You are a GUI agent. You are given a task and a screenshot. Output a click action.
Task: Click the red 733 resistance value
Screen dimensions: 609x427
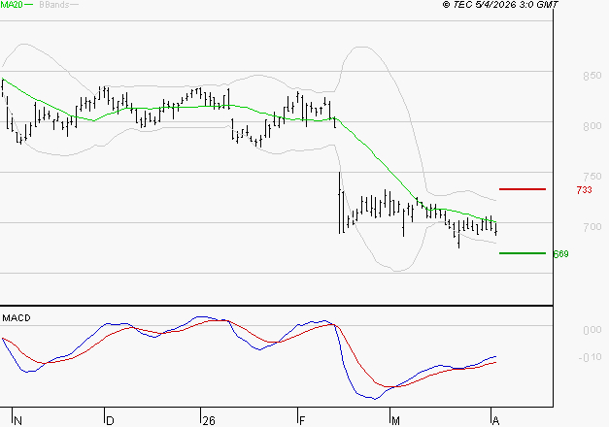pos(584,190)
